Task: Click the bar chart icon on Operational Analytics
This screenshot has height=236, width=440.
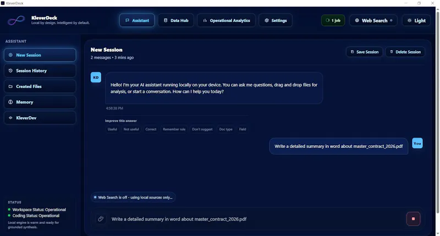Action: coord(205,20)
